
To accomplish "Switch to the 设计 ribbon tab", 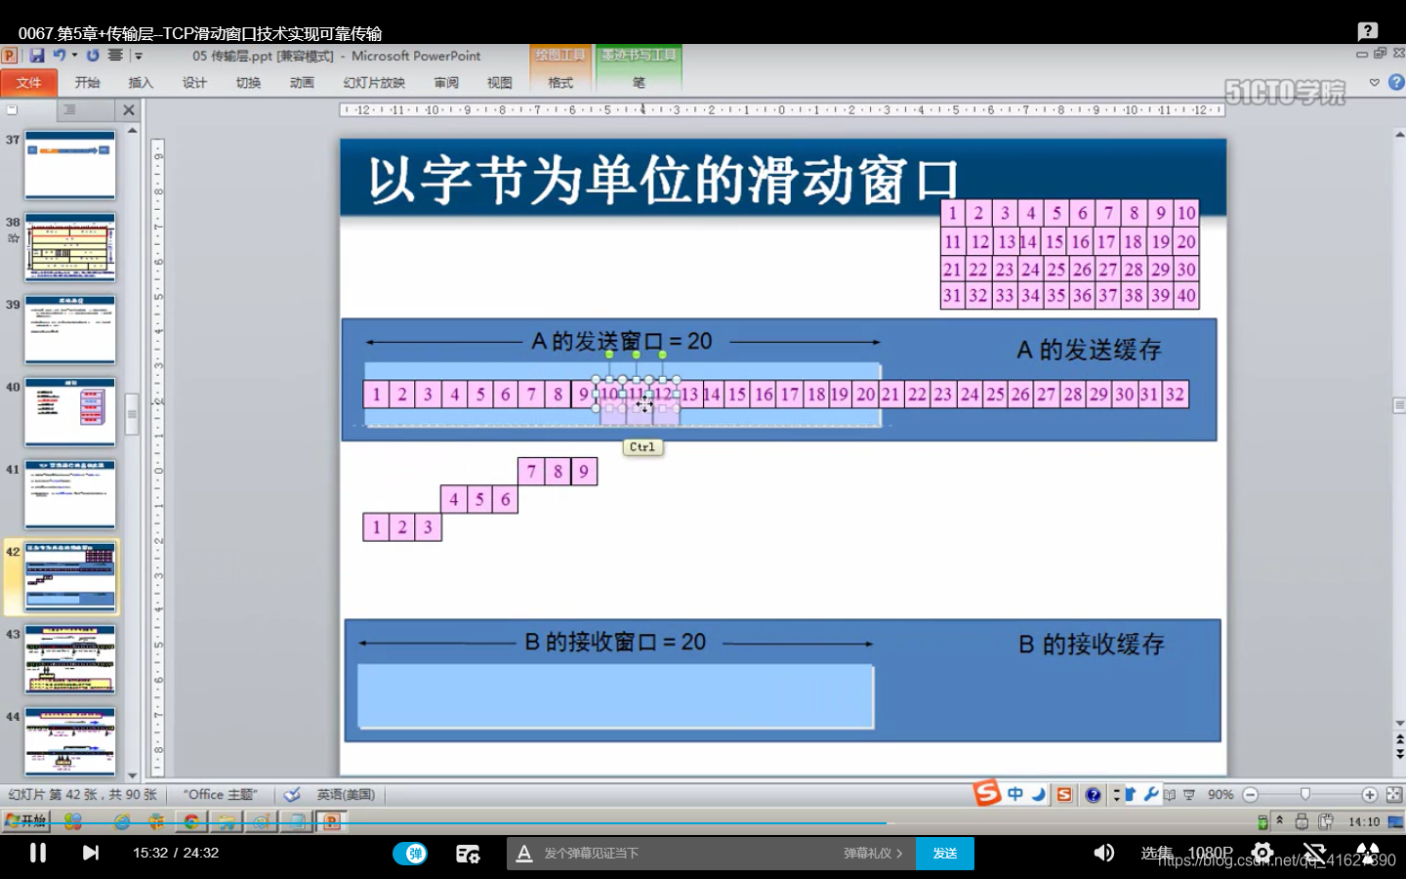I will click(194, 83).
